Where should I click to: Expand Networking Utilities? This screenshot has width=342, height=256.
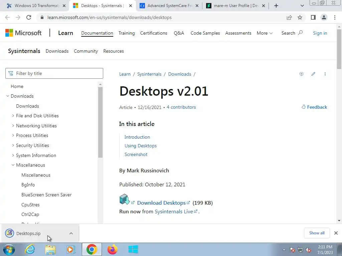tap(13, 126)
